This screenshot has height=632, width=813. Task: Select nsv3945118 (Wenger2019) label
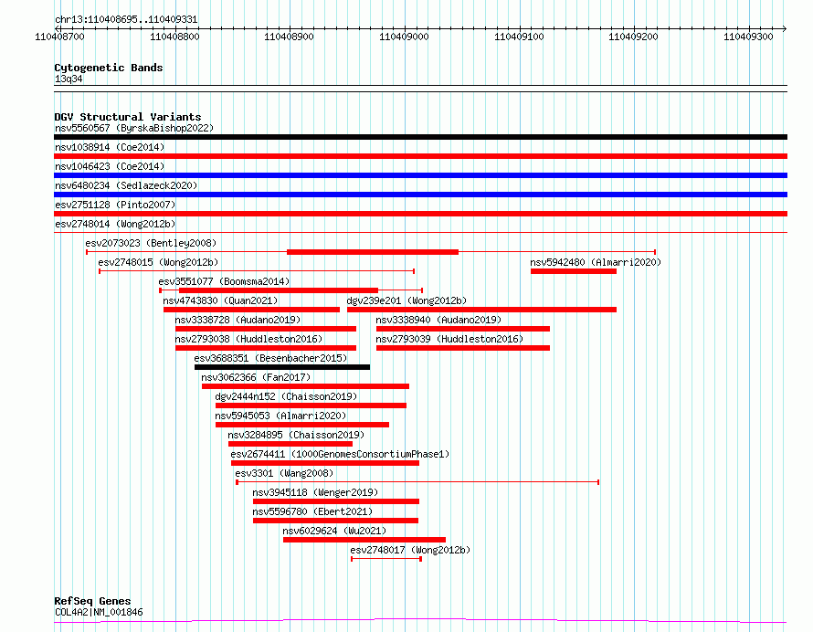point(316,492)
